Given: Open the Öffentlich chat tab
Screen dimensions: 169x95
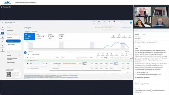Looking at the screenshot, I should tap(137, 35).
